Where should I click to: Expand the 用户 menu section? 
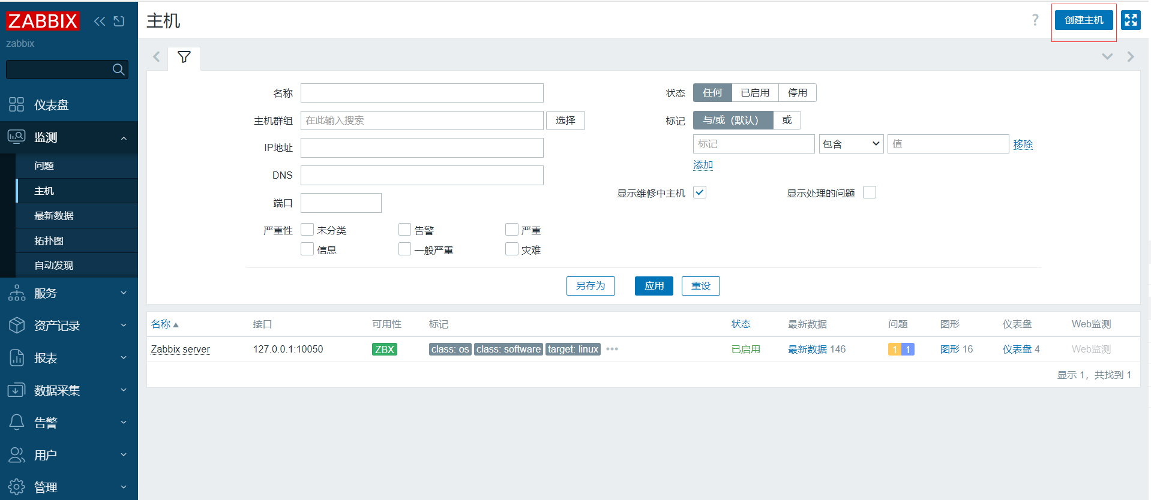[124, 455]
